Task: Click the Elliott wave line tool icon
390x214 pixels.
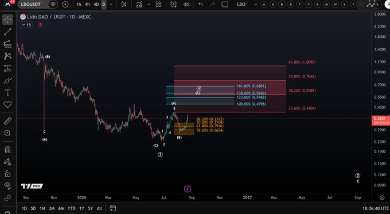Action: (x=371, y=4)
